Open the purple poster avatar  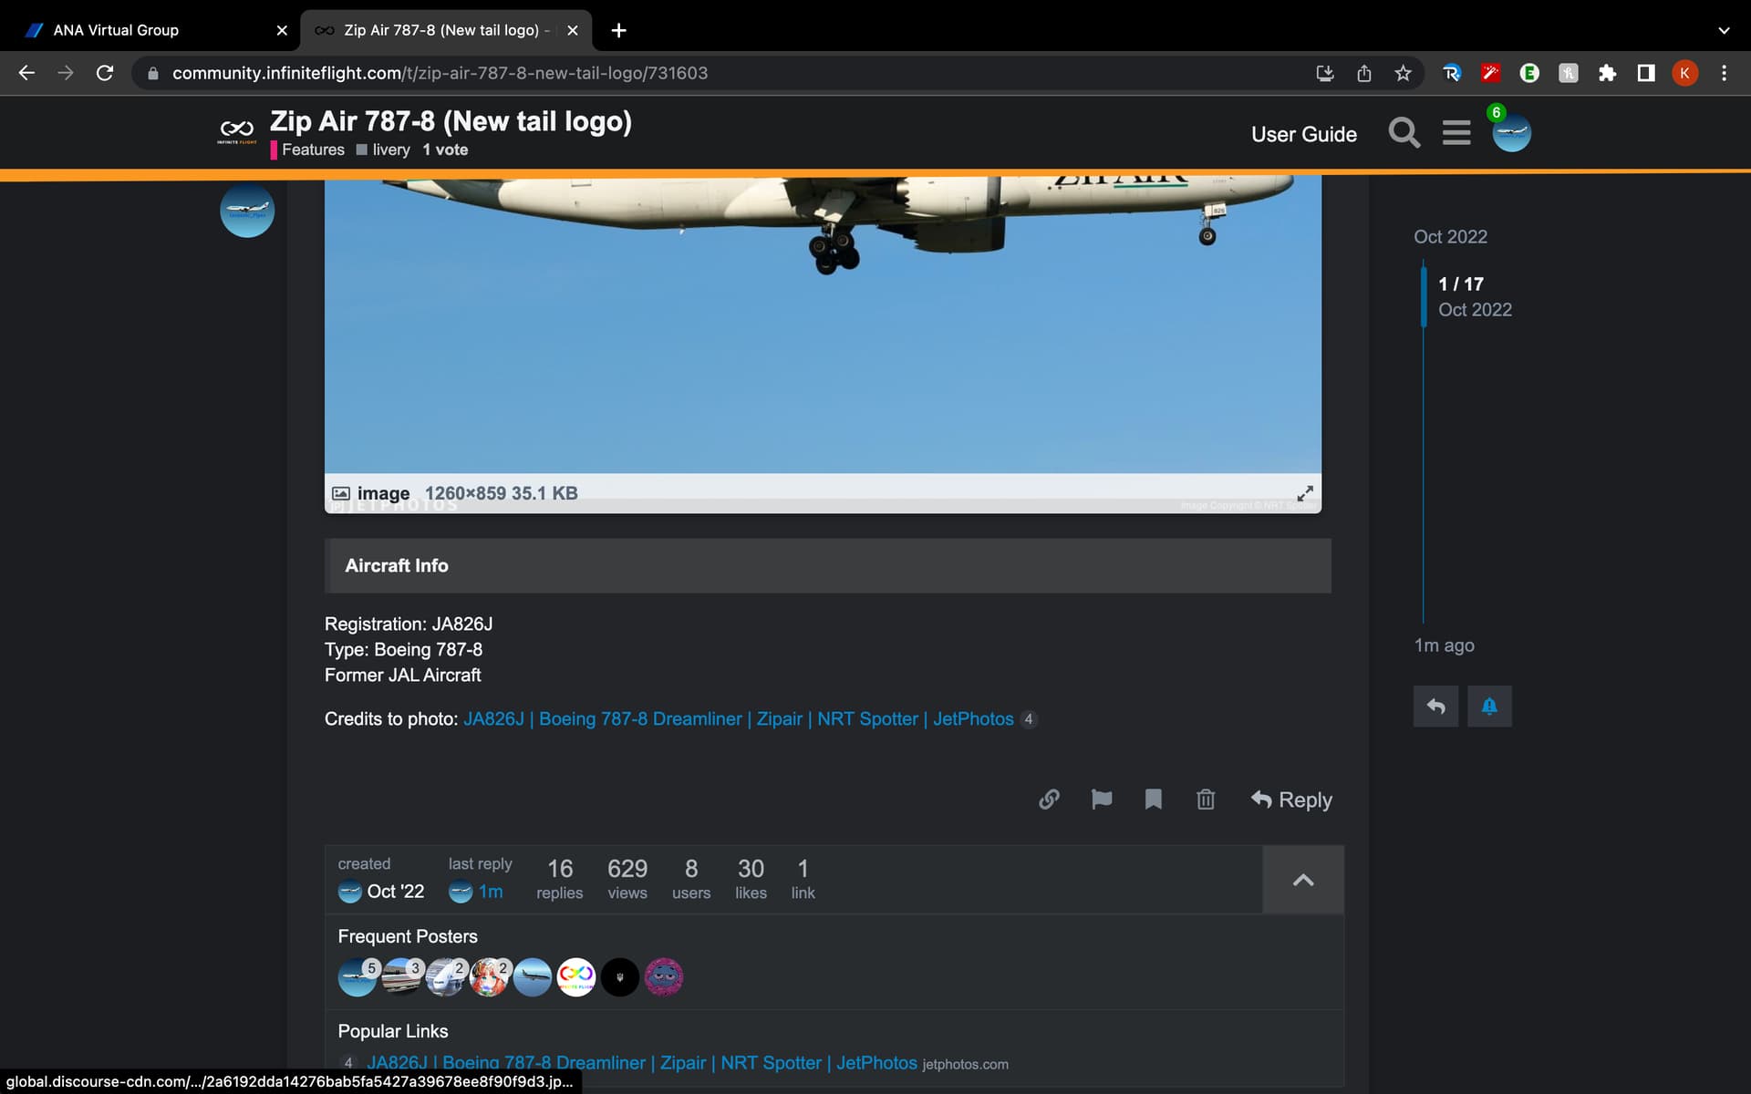(x=664, y=977)
